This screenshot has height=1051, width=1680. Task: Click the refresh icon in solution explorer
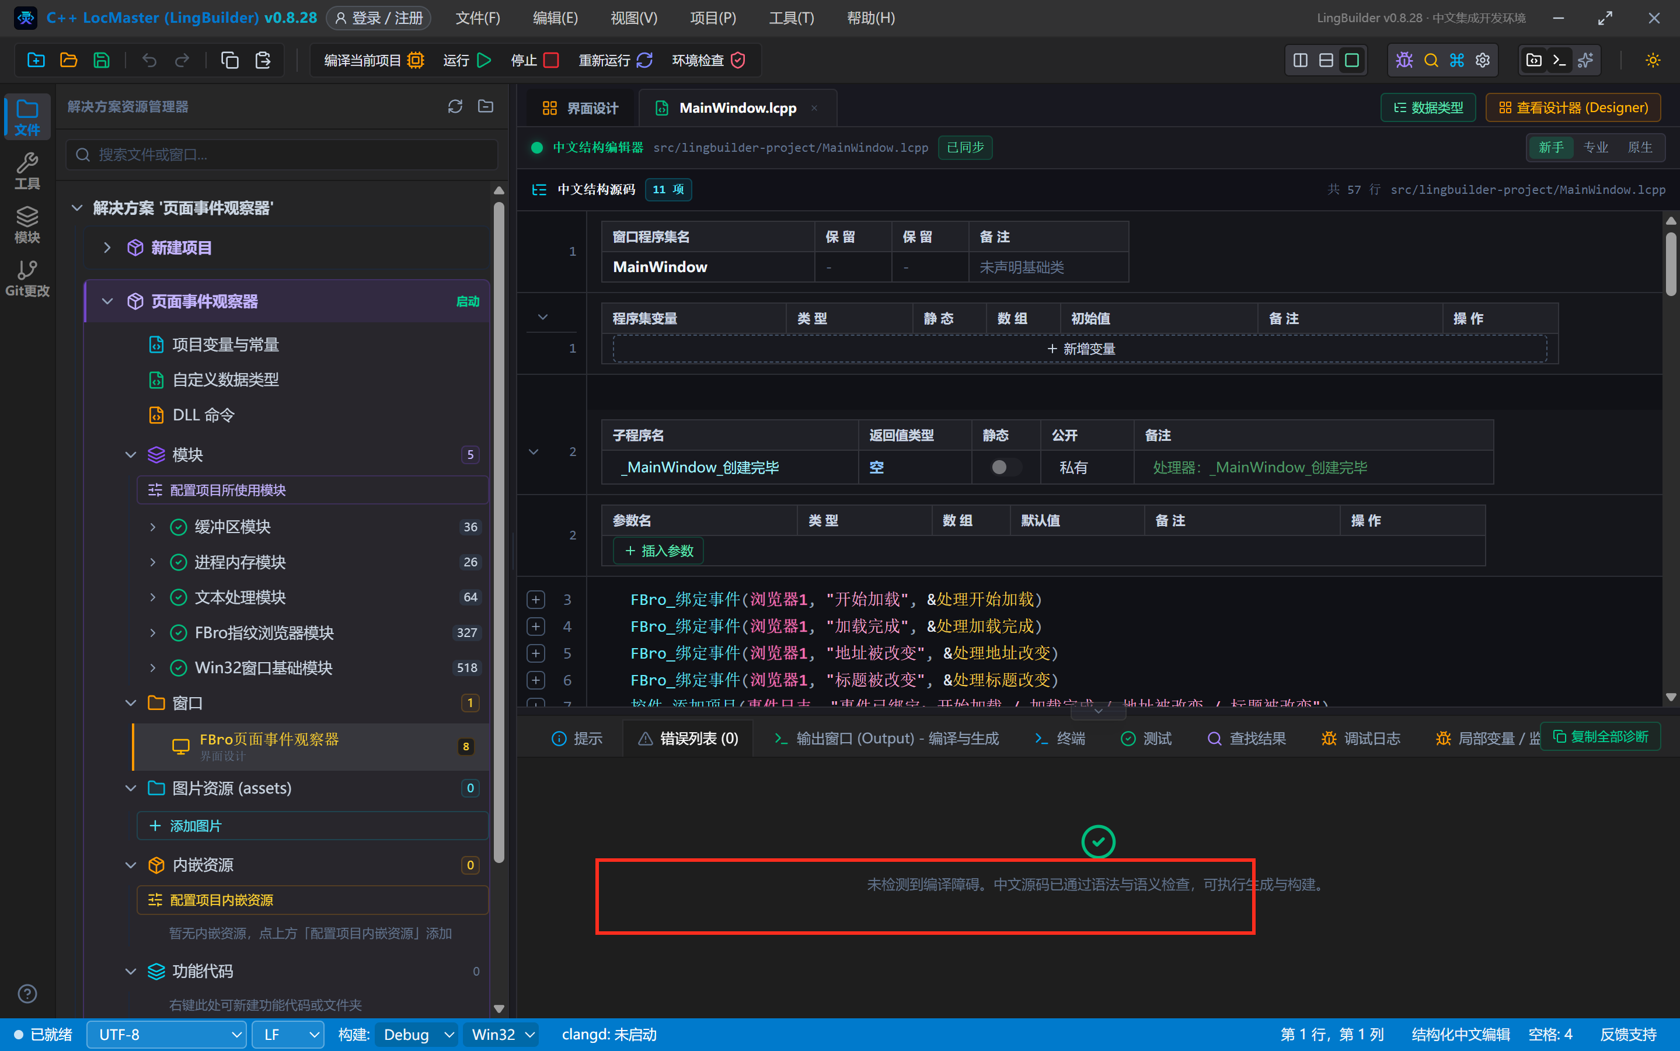[455, 106]
